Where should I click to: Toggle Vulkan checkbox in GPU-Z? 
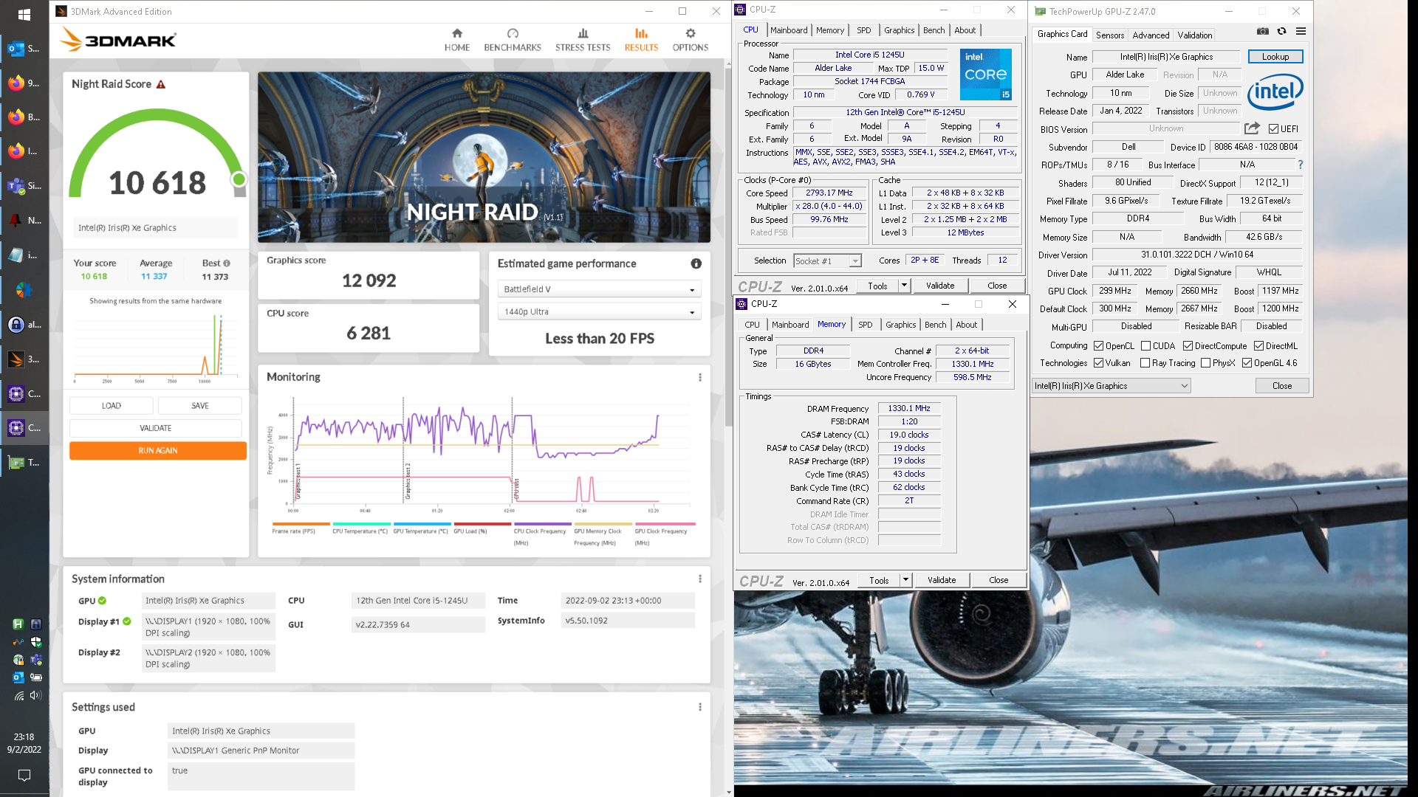tap(1099, 363)
